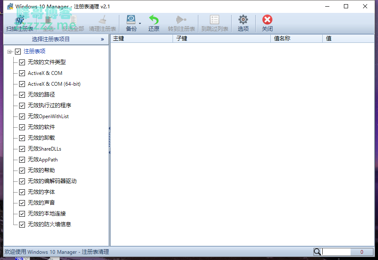Image resolution: width=378 pixels, height=260 pixels.
Task: Disable the 无效的字体 checkbox
Action: click(22, 192)
